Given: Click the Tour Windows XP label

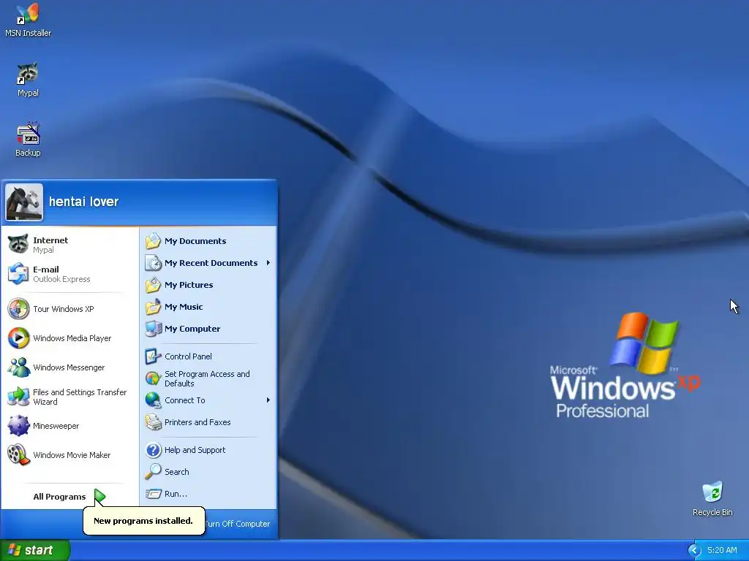Looking at the screenshot, I should tap(64, 309).
